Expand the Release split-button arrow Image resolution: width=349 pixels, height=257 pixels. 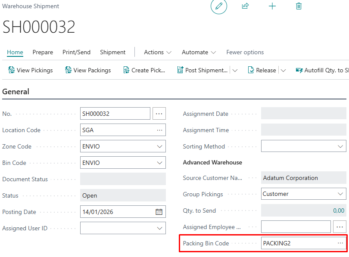283,70
